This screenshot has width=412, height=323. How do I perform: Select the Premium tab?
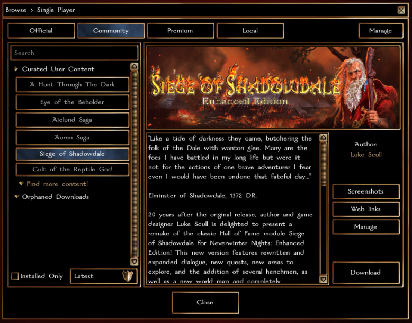[x=180, y=31]
